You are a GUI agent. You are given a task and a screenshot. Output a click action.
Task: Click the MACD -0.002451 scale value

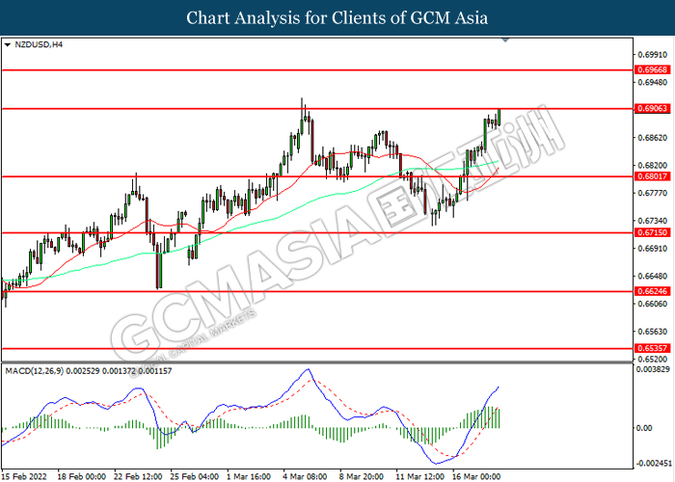click(654, 463)
